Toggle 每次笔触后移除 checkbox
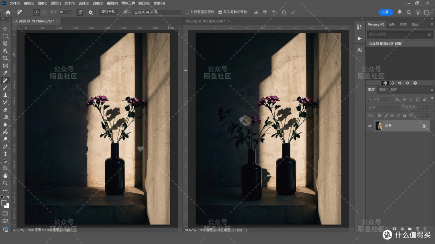Screen dimensions: 435x244 point(220,12)
